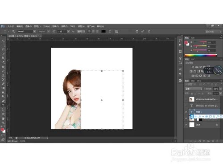Select the Magic Wand tool
This screenshot has height=167, width=223.
3,53
